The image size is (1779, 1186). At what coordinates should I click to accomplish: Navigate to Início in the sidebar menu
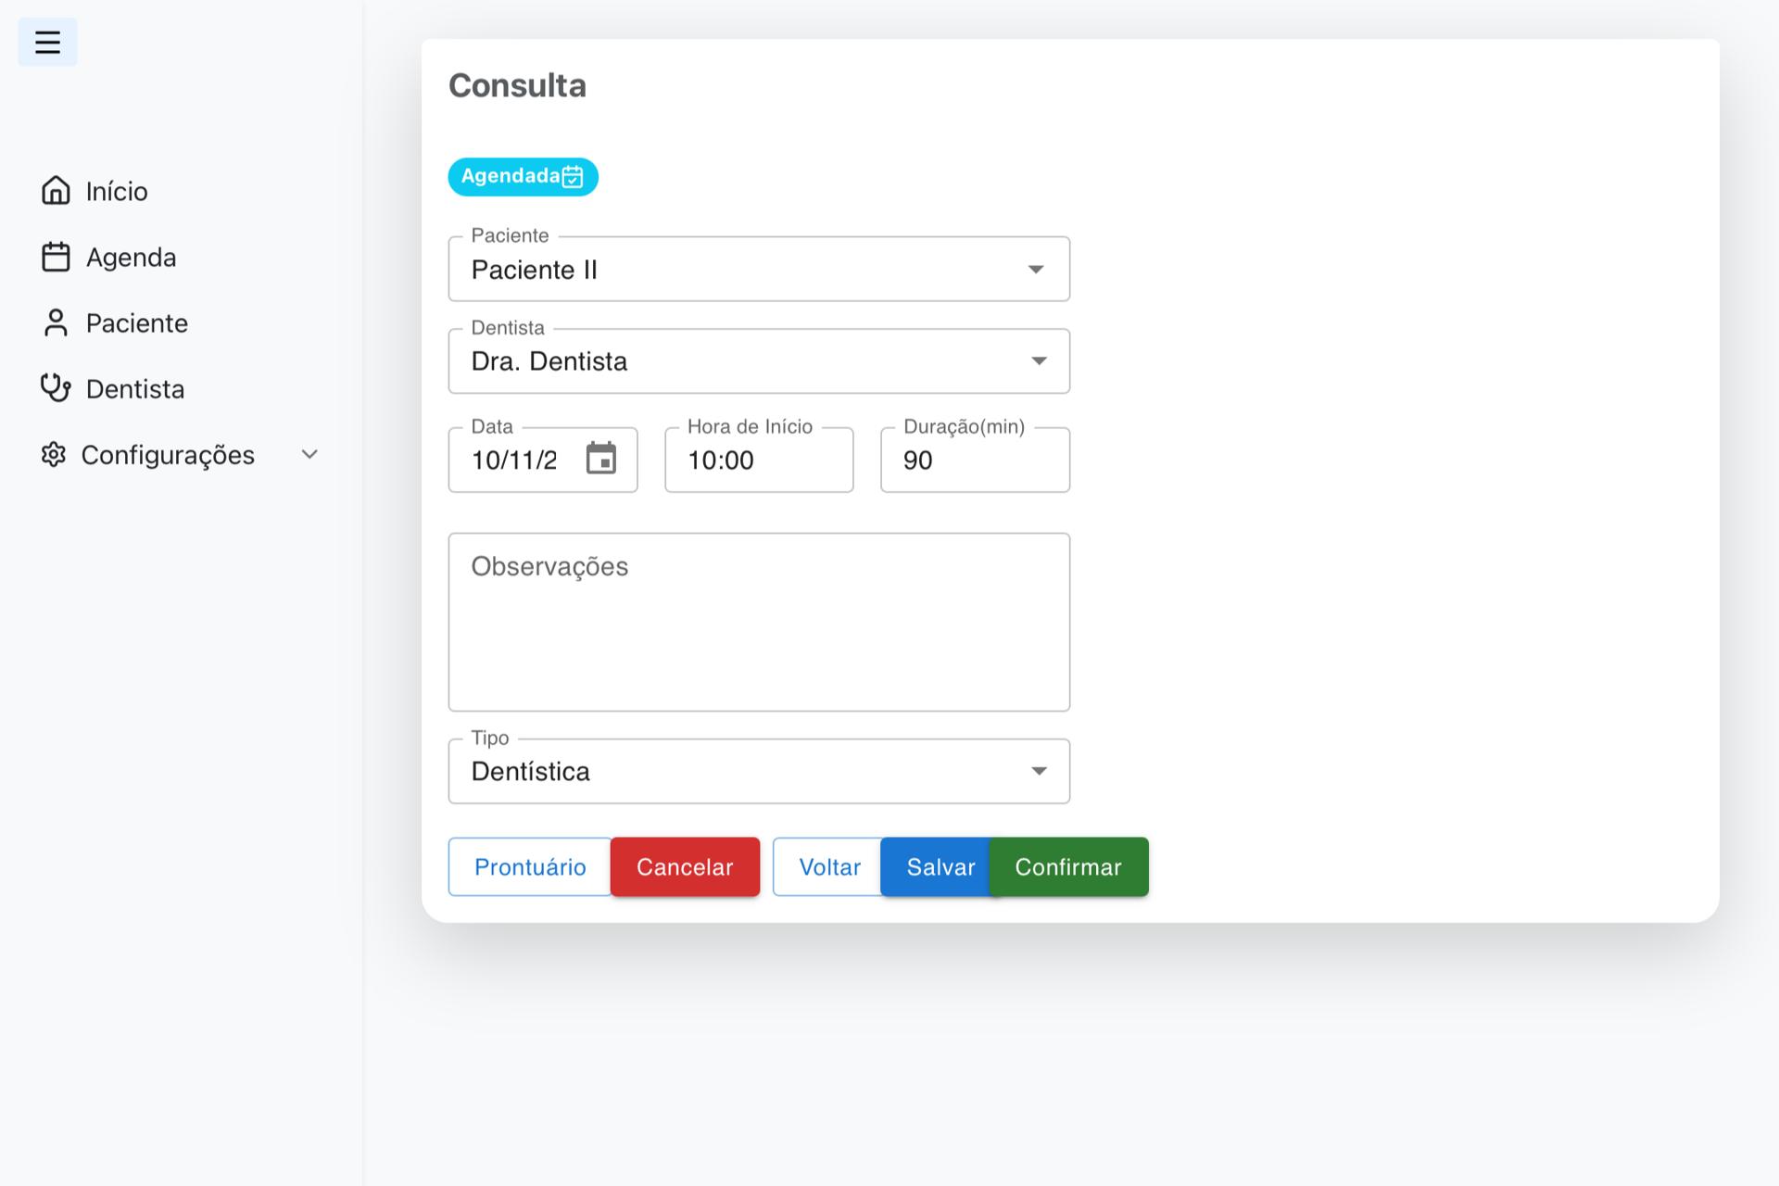(x=117, y=191)
